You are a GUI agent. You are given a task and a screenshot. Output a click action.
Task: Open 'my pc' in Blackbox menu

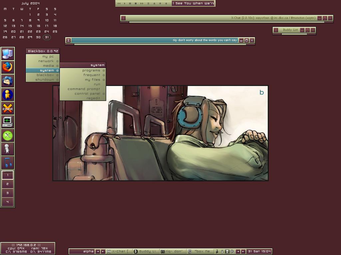[43, 56]
